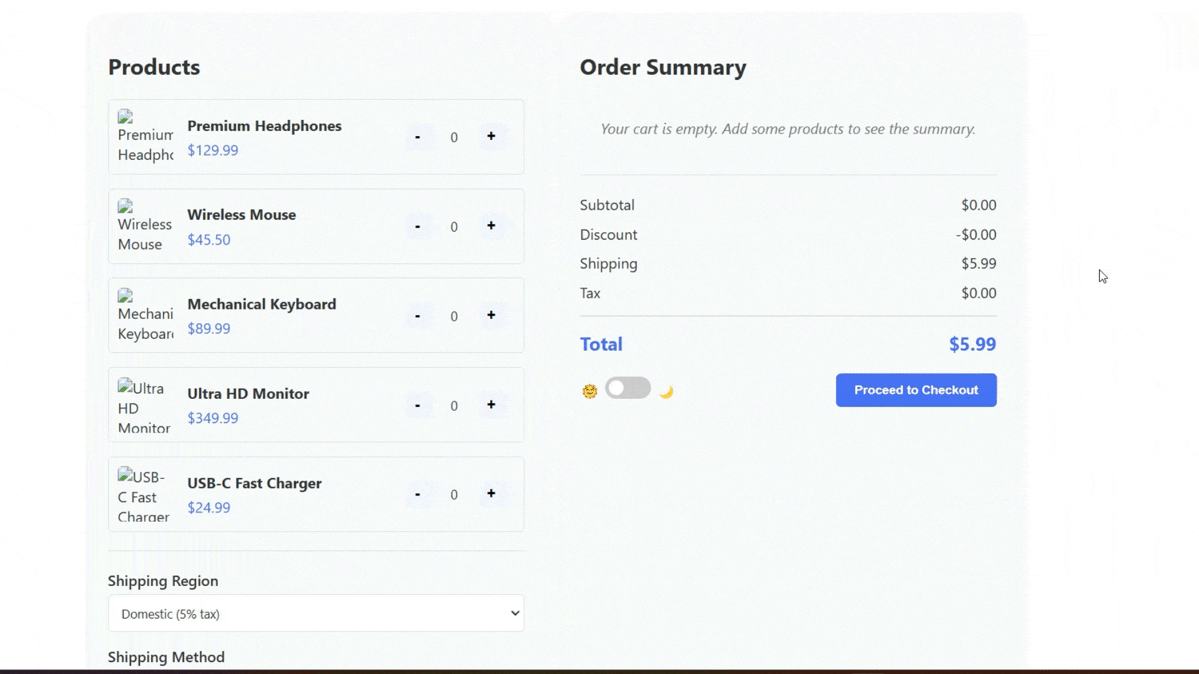
Task: Click the Premium Headphones product image
Action: pyautogui.click(x=146, y=137)
